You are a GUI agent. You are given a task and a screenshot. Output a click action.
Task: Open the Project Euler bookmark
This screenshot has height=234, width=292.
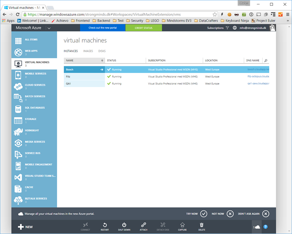point(264,21)
